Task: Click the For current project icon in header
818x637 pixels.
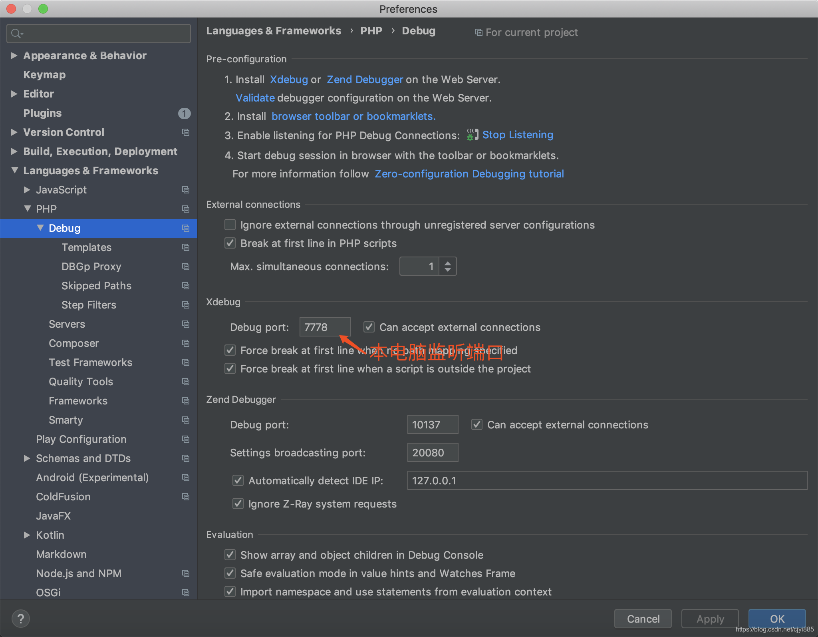Action: 478,32
